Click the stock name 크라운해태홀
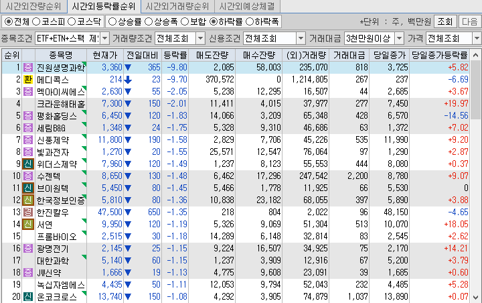This screenshot has height=303, width=482. point(60,104)
